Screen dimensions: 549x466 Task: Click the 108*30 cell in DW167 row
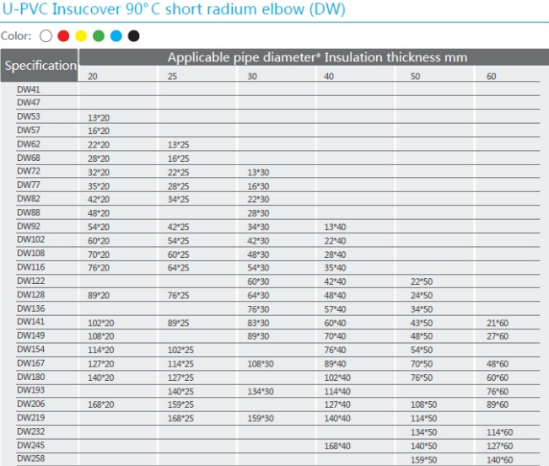pos(259,364)
